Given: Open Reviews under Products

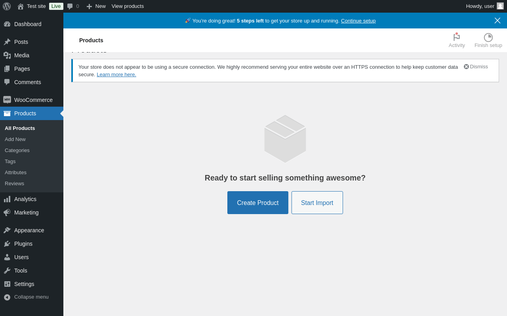Looking at the screenshot, I should coord(14,183).
